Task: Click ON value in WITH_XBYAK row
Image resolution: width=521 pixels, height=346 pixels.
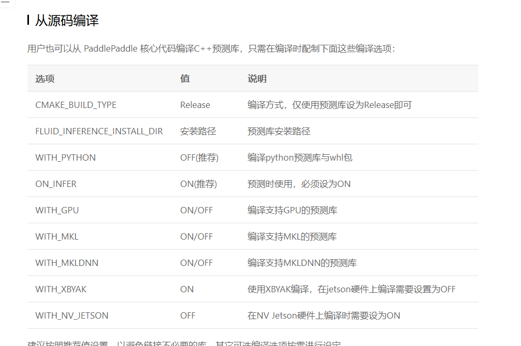Action: [x=186, y=289]
